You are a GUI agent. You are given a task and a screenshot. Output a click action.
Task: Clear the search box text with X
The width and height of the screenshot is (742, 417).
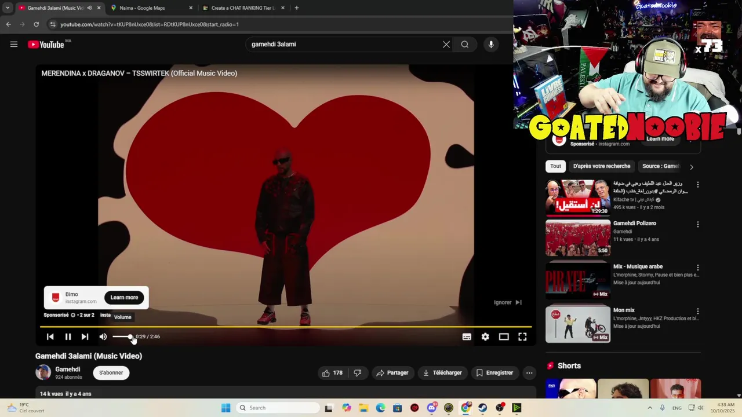coord(446,44)
